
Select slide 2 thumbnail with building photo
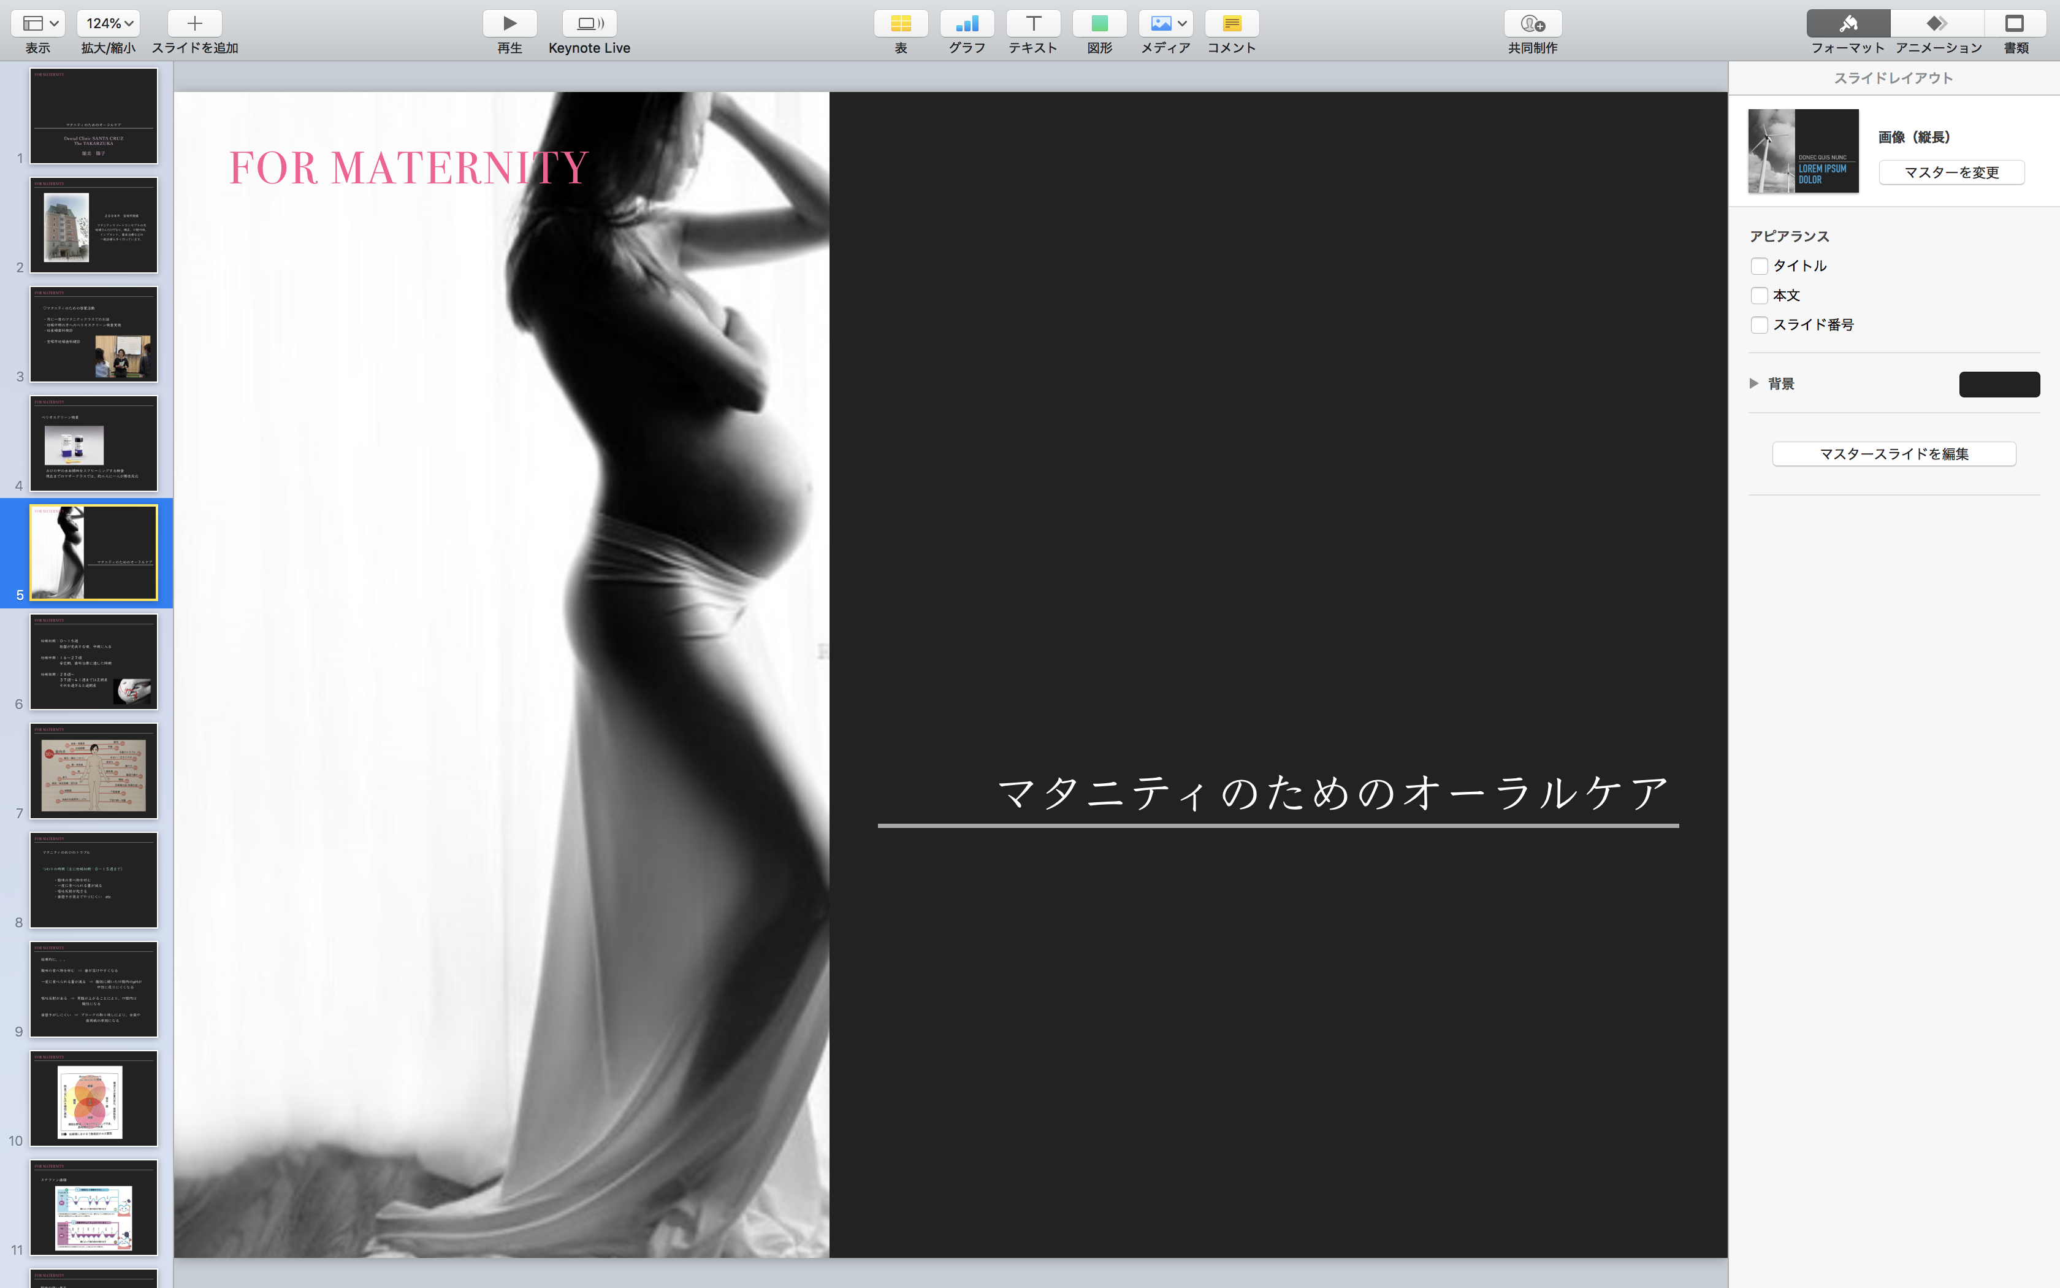(x=94, y=225)
